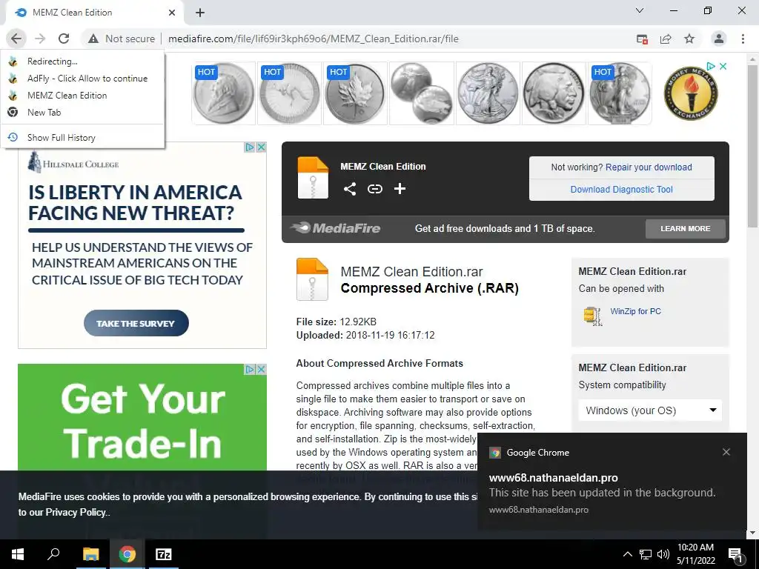759x569 pixels.
Task: Click the network tray icon
Action: click(x=646, y=554)
